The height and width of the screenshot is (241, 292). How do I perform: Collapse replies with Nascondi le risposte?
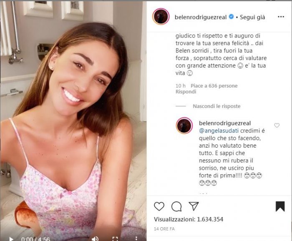point(216,106)
